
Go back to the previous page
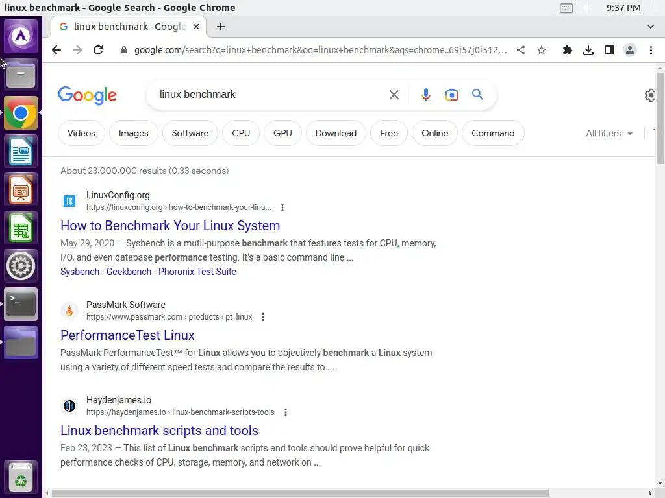pyautogui.click(x=56, y=50)
